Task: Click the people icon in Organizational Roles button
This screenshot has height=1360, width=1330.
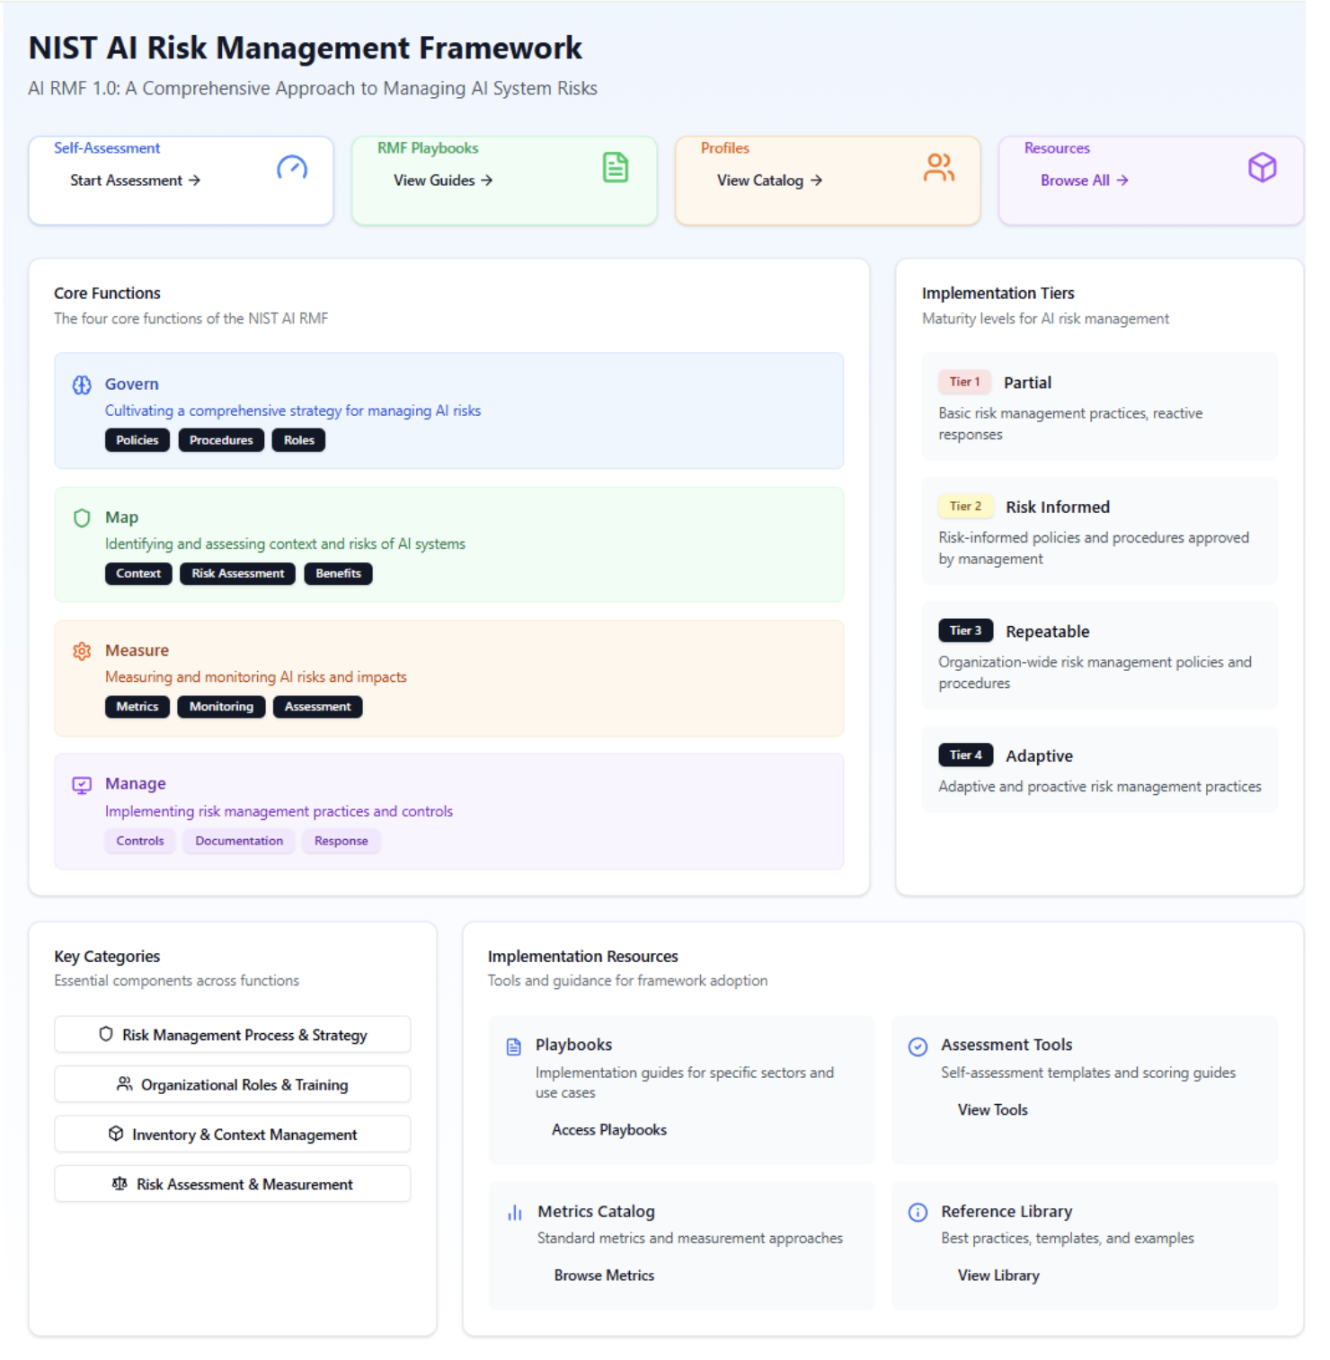Action: (x=125, y=1083)
